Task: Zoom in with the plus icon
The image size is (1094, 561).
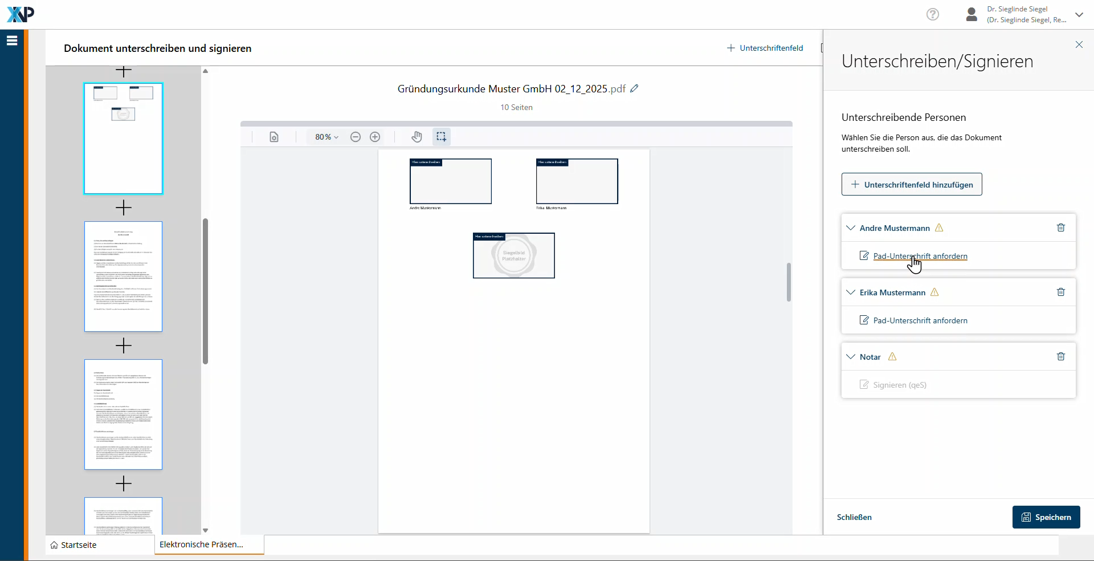Action: 375,137
